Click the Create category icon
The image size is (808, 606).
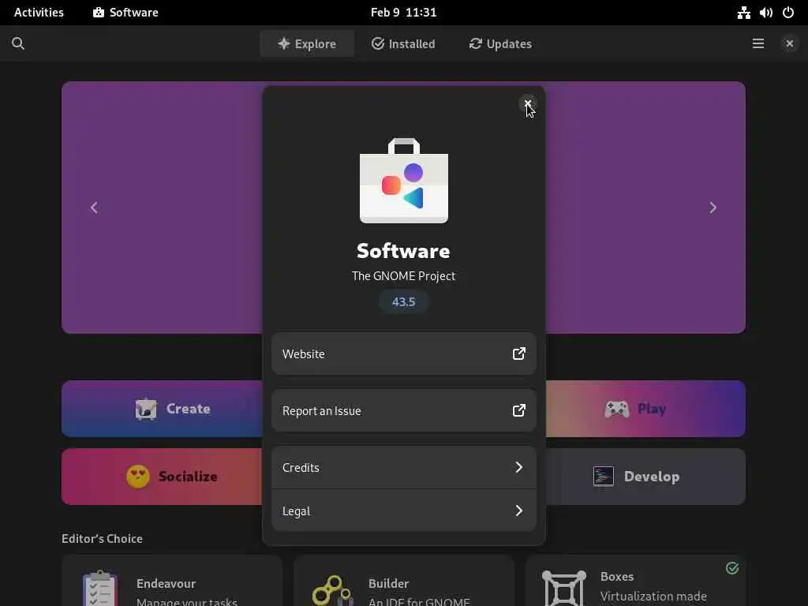coord(146,410)
